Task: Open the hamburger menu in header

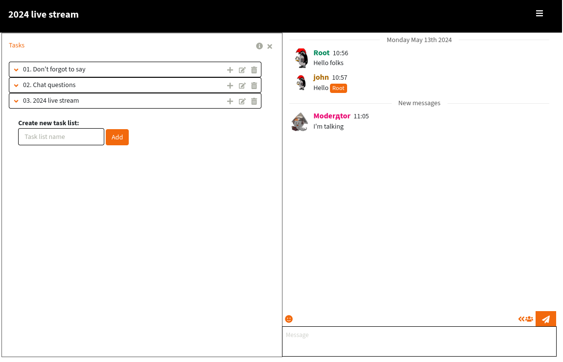Action: (540, 14)
